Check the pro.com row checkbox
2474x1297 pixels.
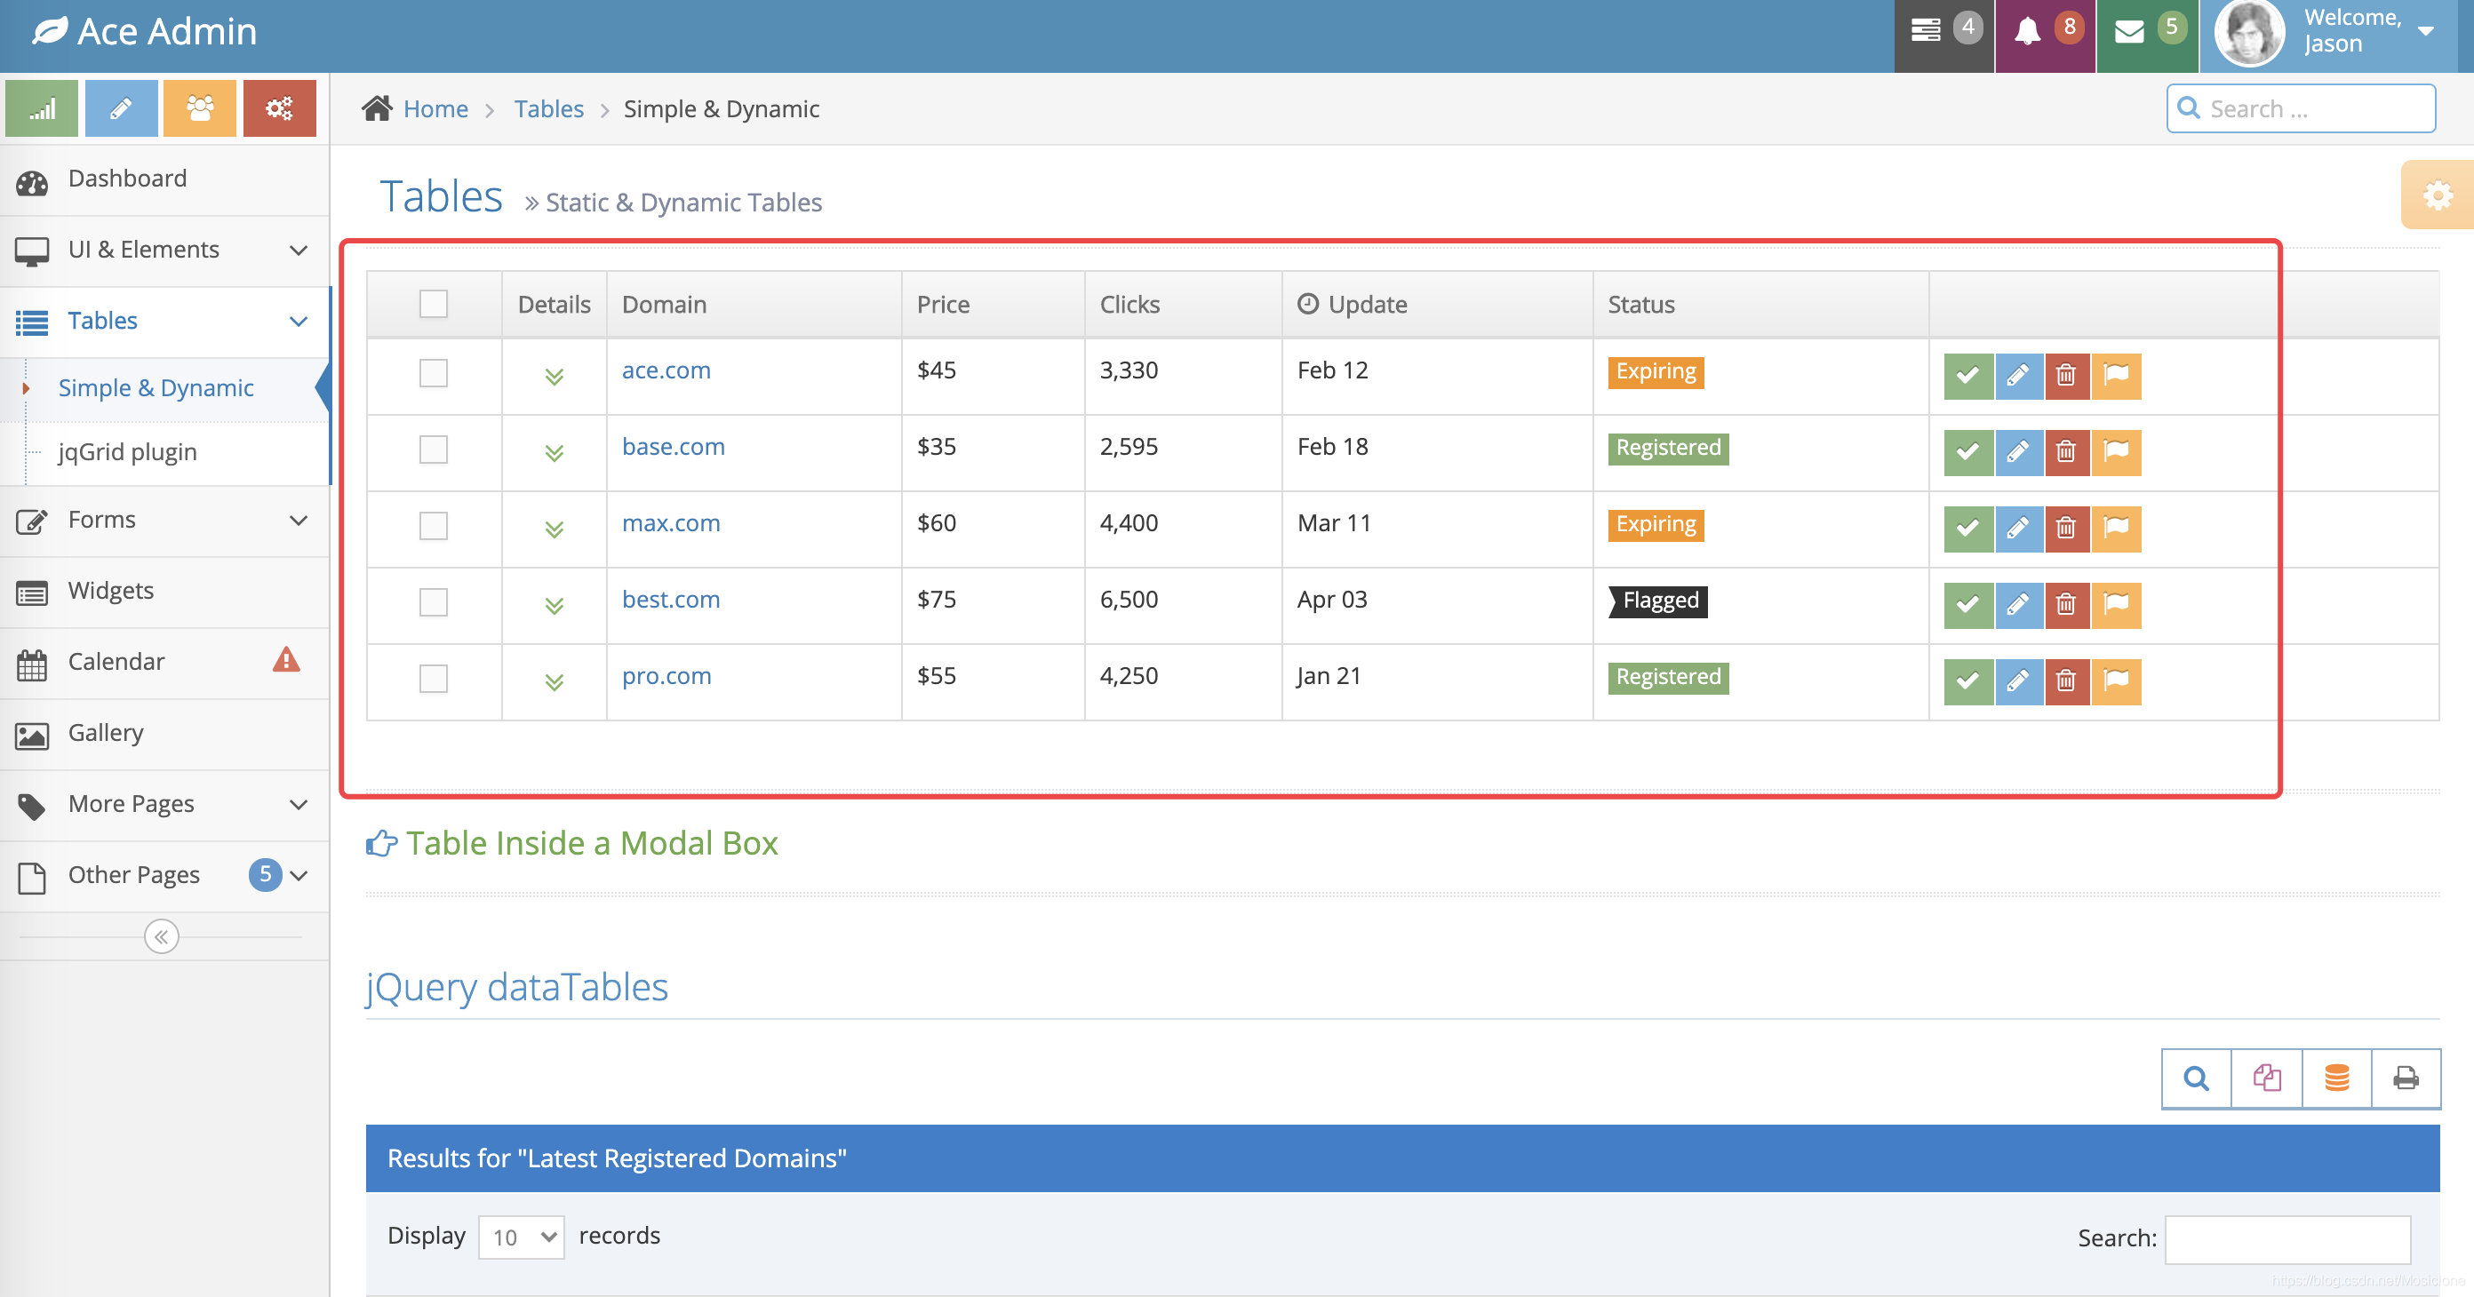(433, 679)
